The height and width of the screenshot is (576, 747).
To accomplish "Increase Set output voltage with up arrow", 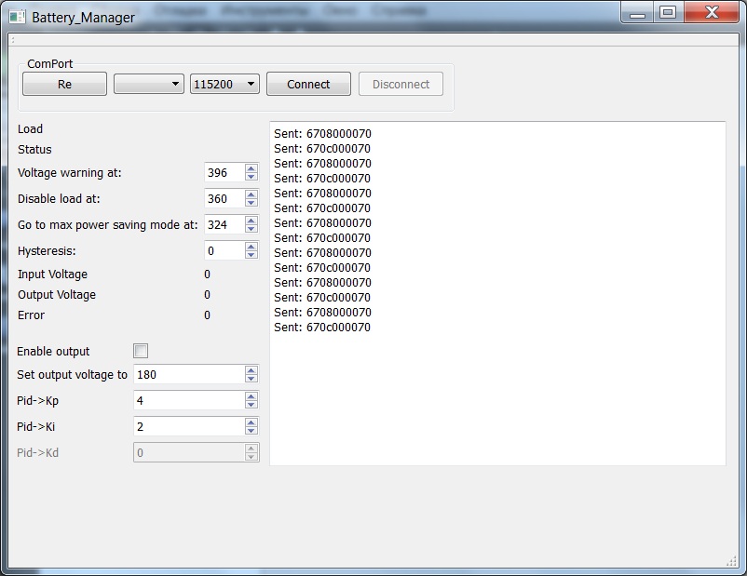I will [251, 370].
